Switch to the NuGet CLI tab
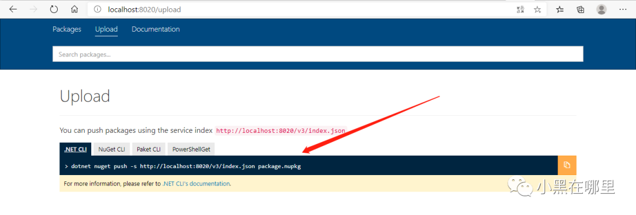636x215 pixels. click(x=111, y=149)
